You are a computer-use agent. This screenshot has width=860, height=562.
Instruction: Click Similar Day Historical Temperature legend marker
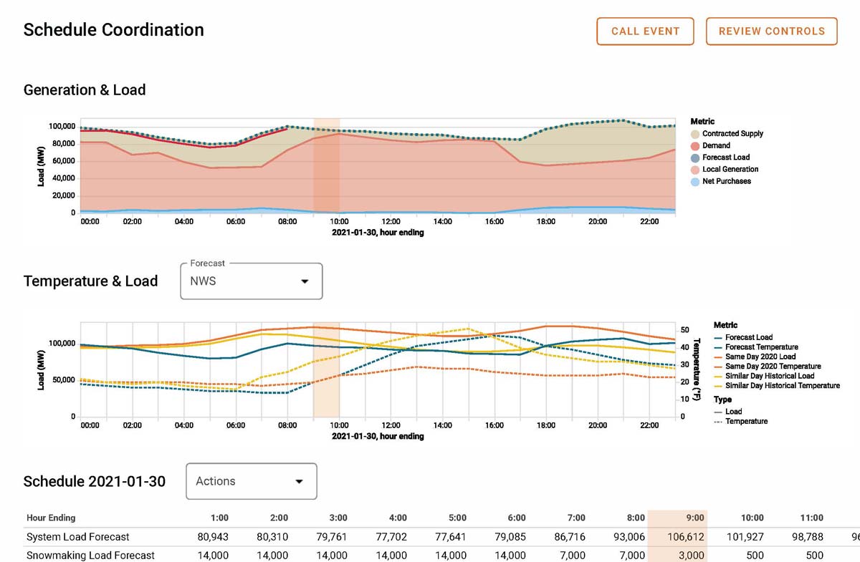[719, 386]
